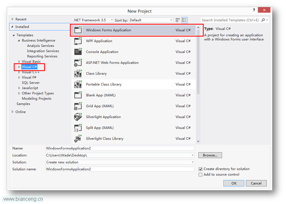This screenshot has width=286, height=204.
Task: Select 'Console Application' template row text
Action: click(x=102, y=52)
